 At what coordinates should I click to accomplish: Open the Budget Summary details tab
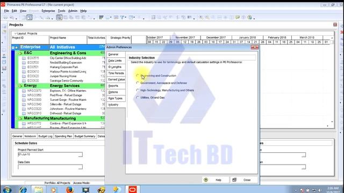tap(85, 136)
